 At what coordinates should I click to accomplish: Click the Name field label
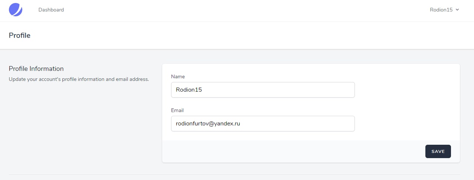click(178, 76)
